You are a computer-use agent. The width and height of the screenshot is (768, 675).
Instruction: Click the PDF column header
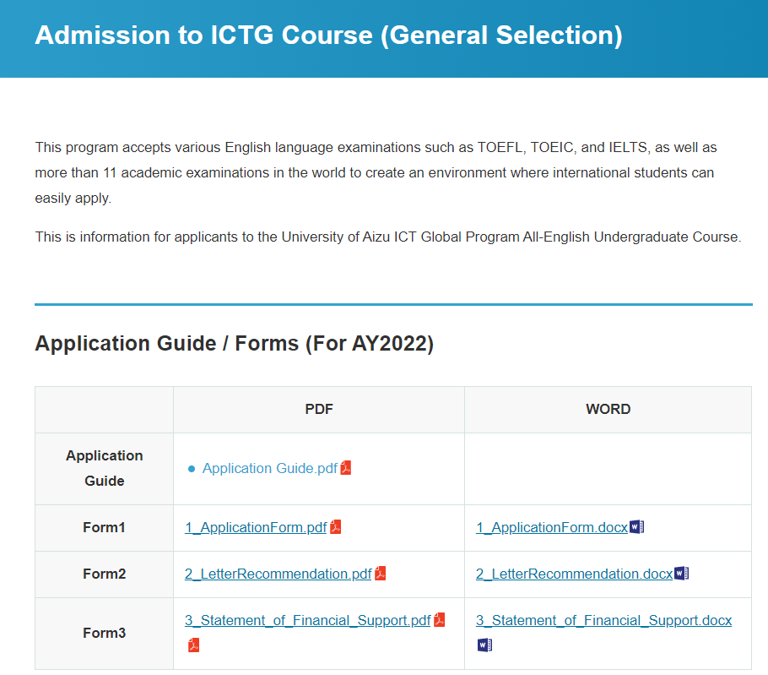coord(319,410)
